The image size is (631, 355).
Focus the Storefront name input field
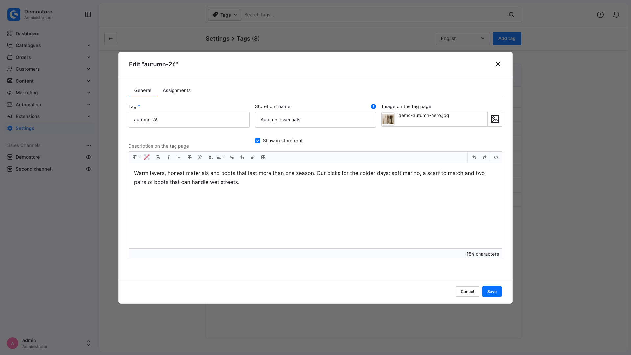click(315, 120)
